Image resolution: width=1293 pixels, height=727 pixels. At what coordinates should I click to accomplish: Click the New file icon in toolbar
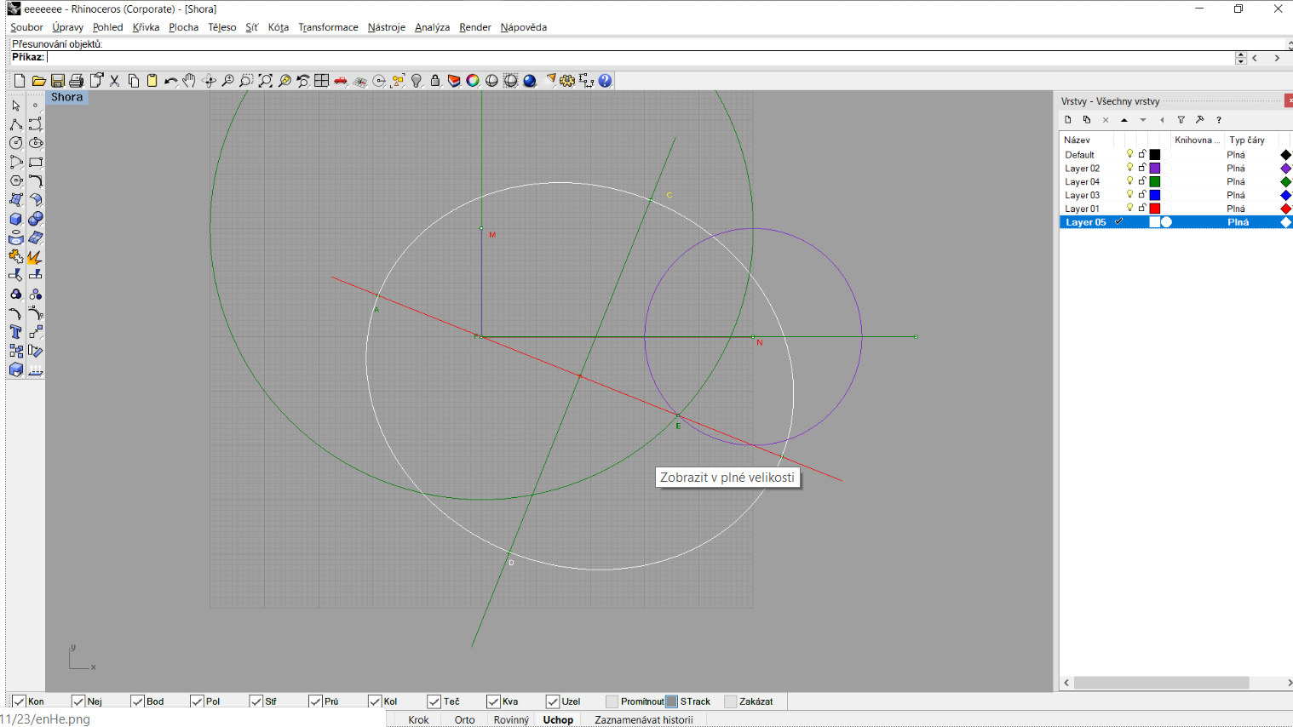20,81
